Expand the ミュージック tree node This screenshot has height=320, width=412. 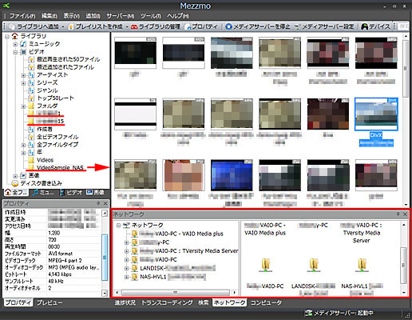(15, 44)
